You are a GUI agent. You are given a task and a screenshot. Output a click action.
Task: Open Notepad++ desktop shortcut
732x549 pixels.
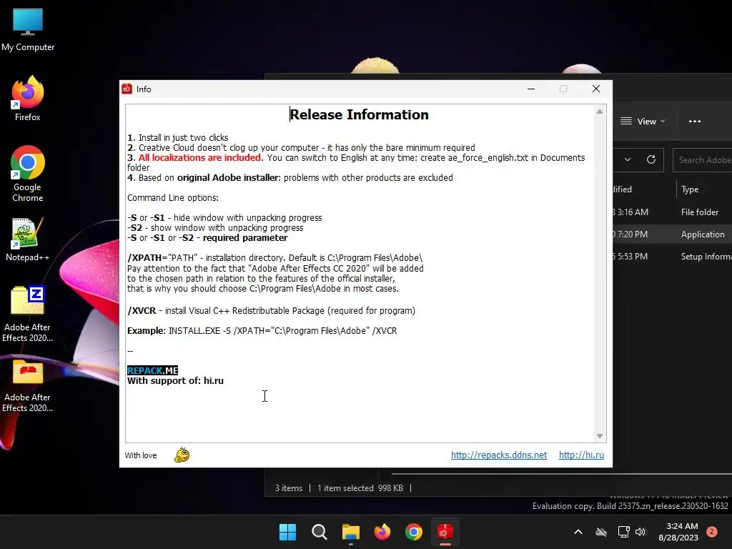click(28, 239)
